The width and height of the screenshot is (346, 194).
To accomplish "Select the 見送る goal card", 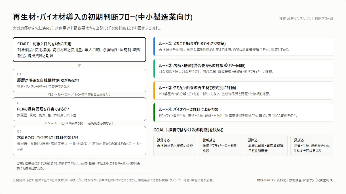I will pyautogui.click(x=312, y=145).
